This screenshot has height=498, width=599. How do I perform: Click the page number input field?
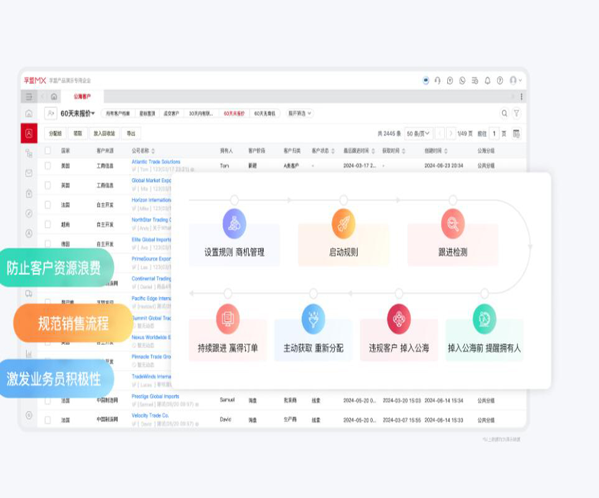[494, 133]
